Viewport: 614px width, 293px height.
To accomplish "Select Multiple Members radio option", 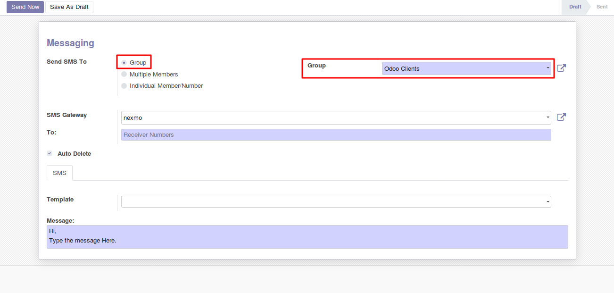I will [124, 74].
